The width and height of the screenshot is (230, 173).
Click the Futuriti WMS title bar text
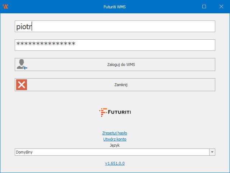[x=115, y=6]
